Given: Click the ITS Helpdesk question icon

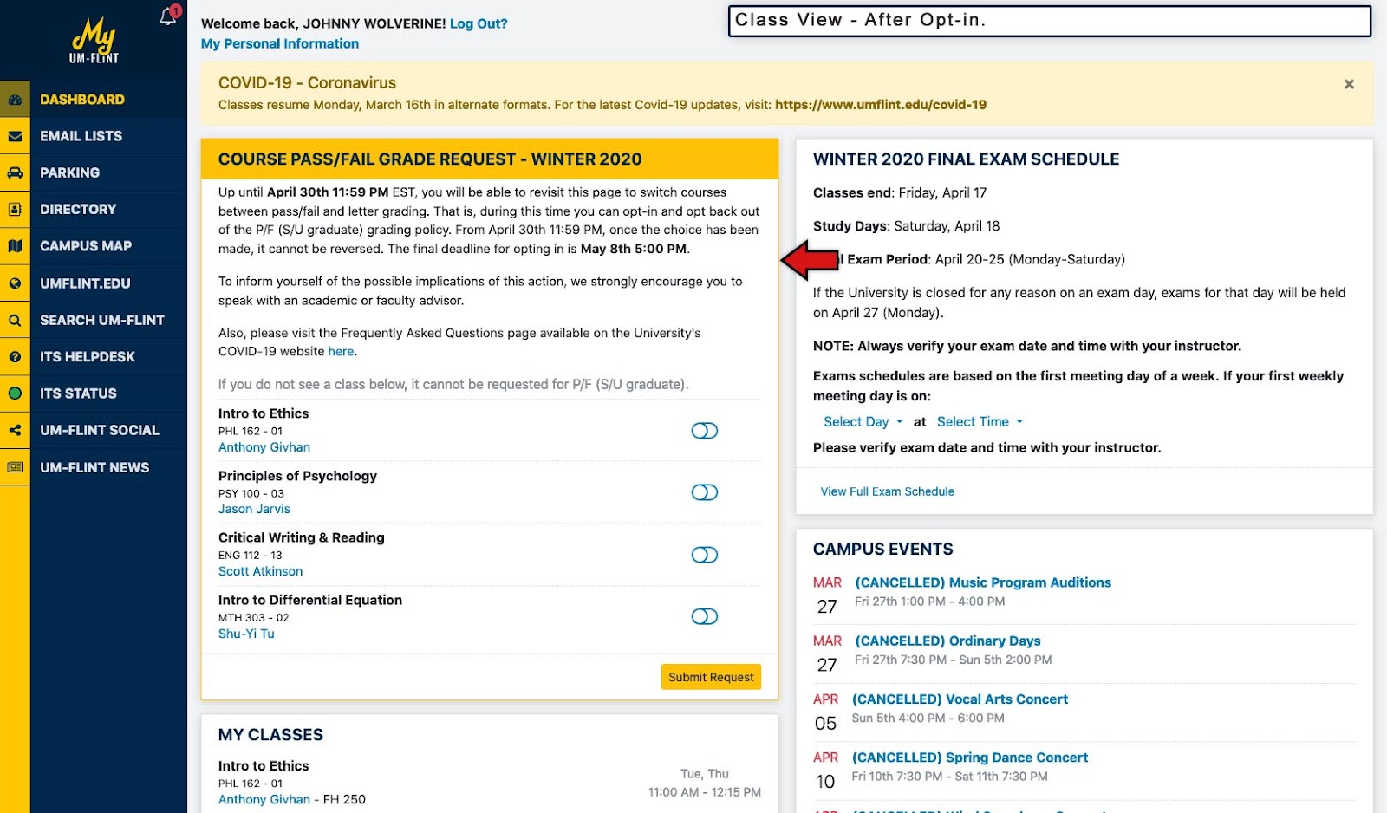Looking at the screenshot, I should (x=15, y=356).
